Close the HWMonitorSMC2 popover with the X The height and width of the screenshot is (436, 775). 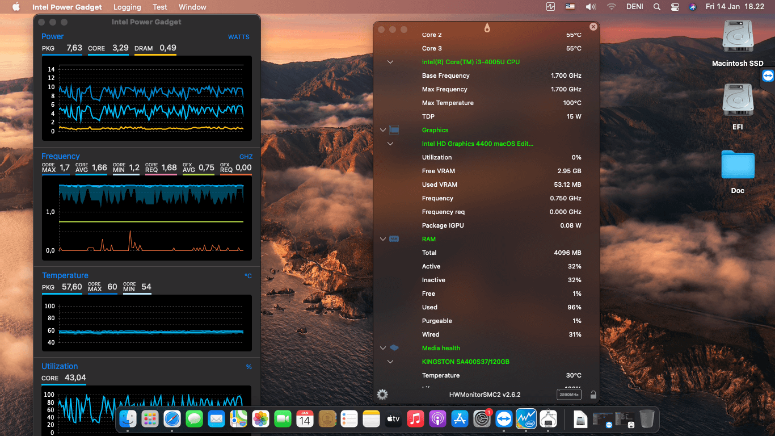[593, 27]
